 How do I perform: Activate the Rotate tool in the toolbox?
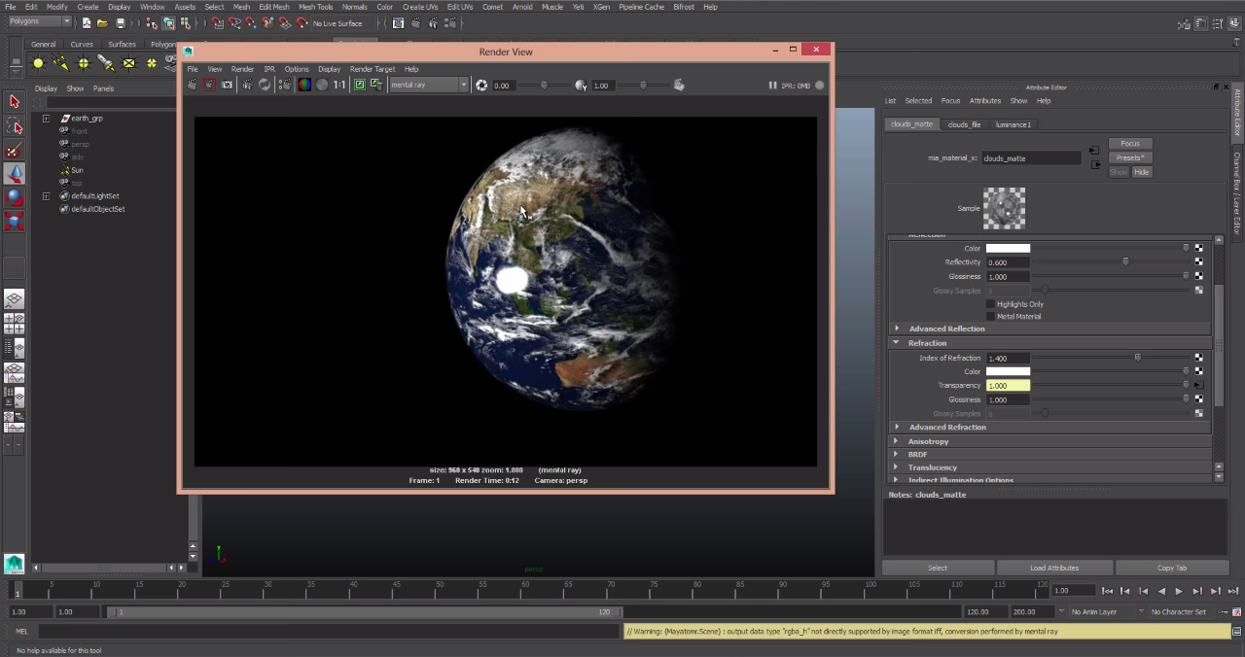[14, 197]
